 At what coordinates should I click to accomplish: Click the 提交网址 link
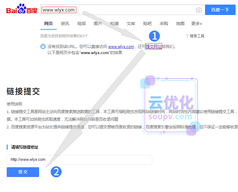click(153, 47)
